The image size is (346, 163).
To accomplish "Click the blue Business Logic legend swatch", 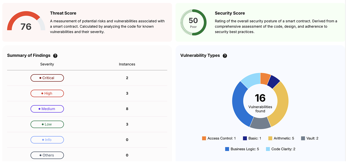I will 227,149.
